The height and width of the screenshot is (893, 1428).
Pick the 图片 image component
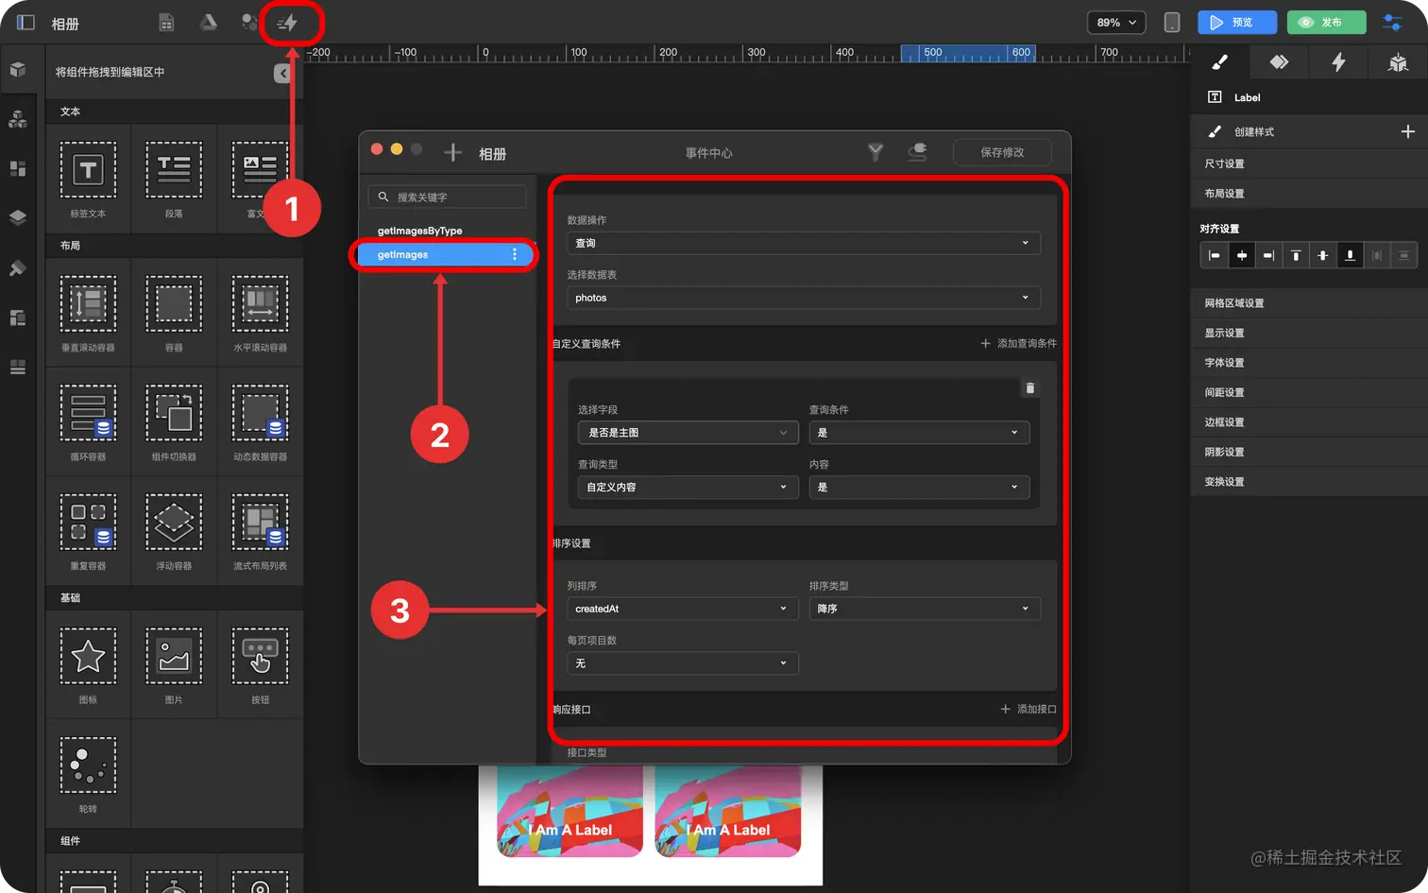click(174, 664)
